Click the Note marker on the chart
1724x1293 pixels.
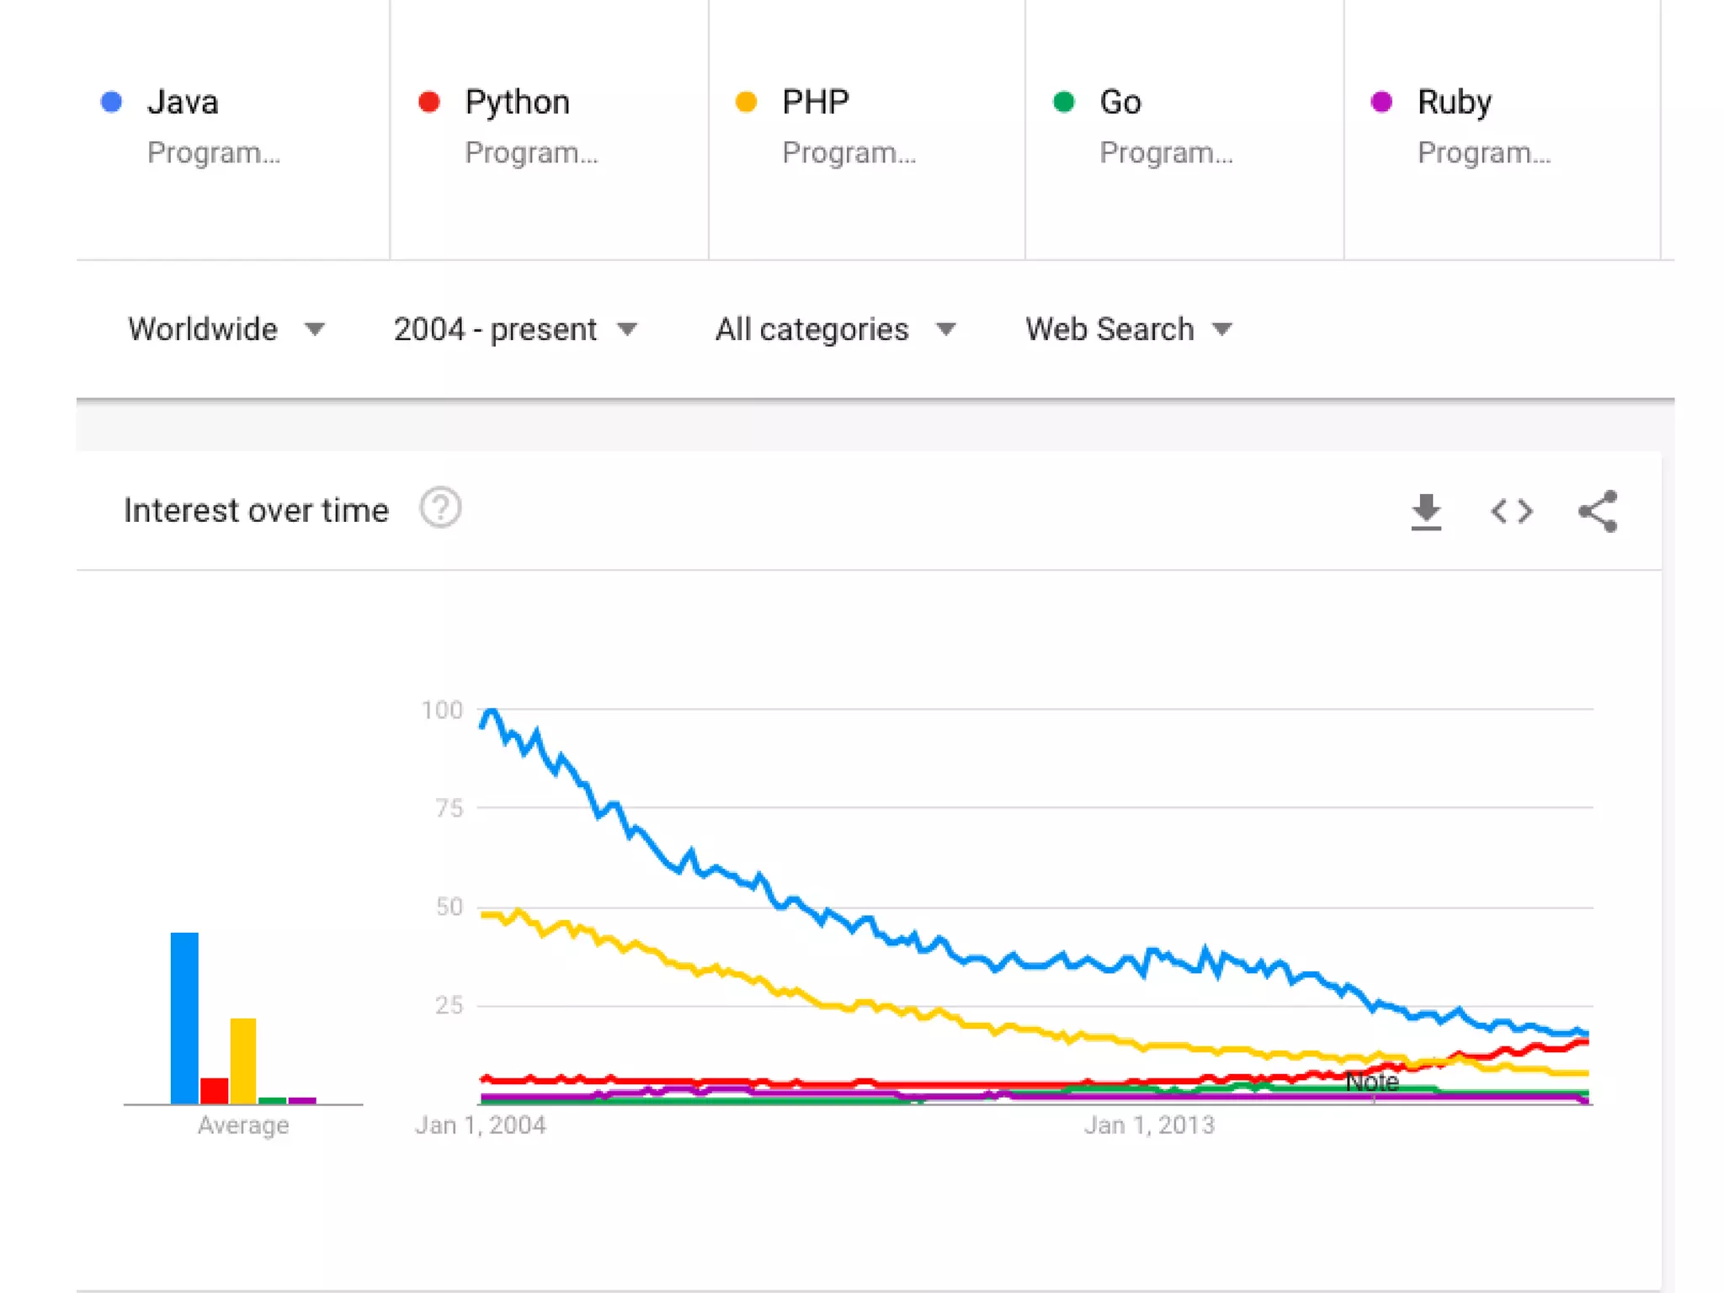pyautogui.click(x=1372, y=1083)
